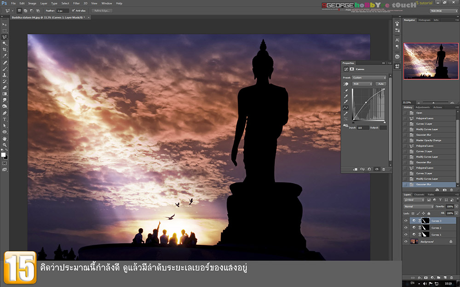Select the Pen tool
Screen dimensions: 460x287
(5, 113)
